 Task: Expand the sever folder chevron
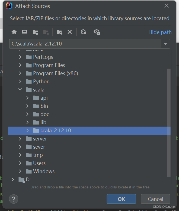click(20, 147)
